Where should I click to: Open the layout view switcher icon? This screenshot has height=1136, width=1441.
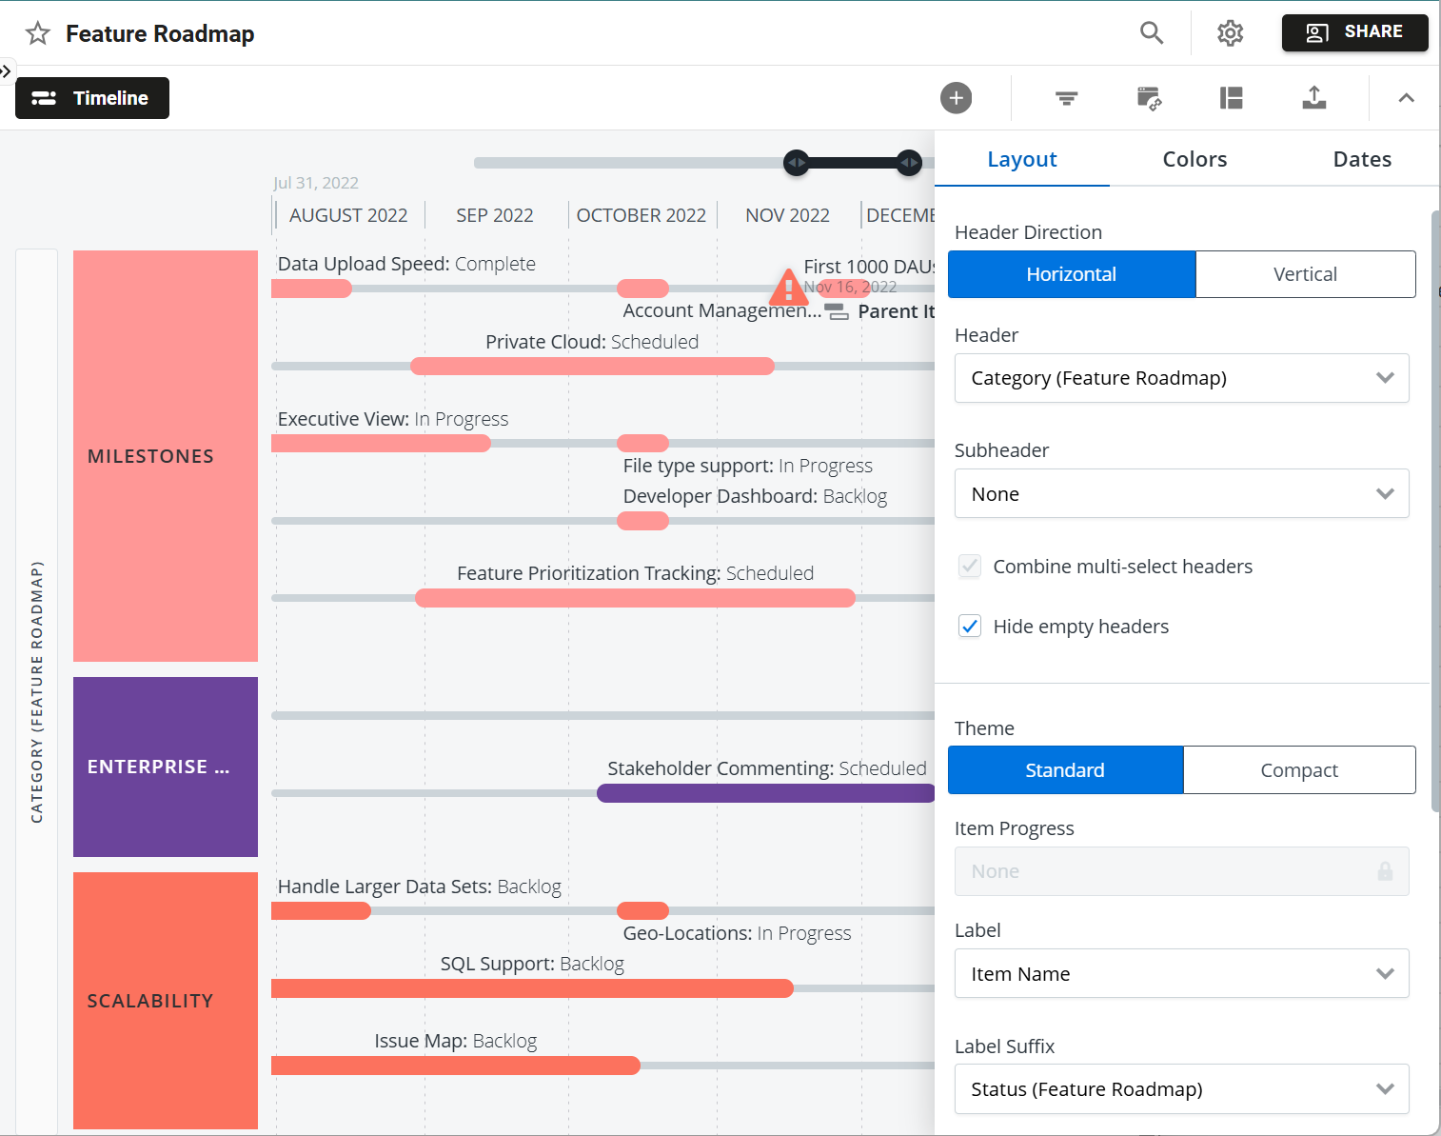[x=1231, y=98]
